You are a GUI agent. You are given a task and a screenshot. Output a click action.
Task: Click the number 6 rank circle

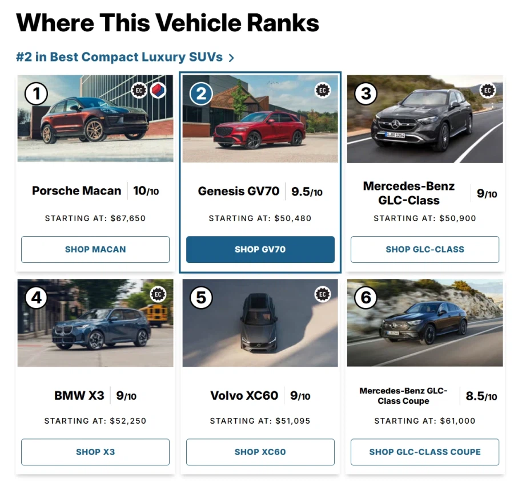pos(366,297)
